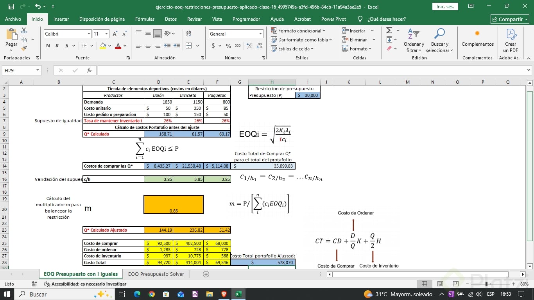The width and height of the screenshot is (534, 300).
Task: Click the percent style icon
Action: pos(228,46)
